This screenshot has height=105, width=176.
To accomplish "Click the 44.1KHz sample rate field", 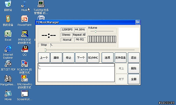I will (x=80, y=30).
